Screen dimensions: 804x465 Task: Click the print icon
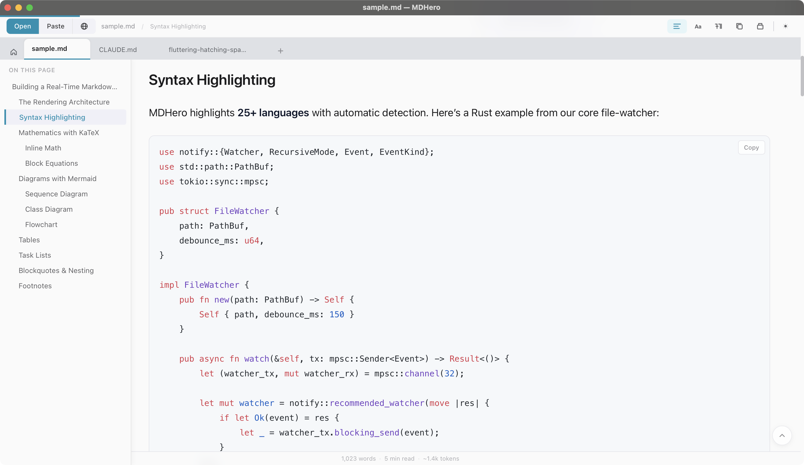pyautogui.click(x=760, y=26)
